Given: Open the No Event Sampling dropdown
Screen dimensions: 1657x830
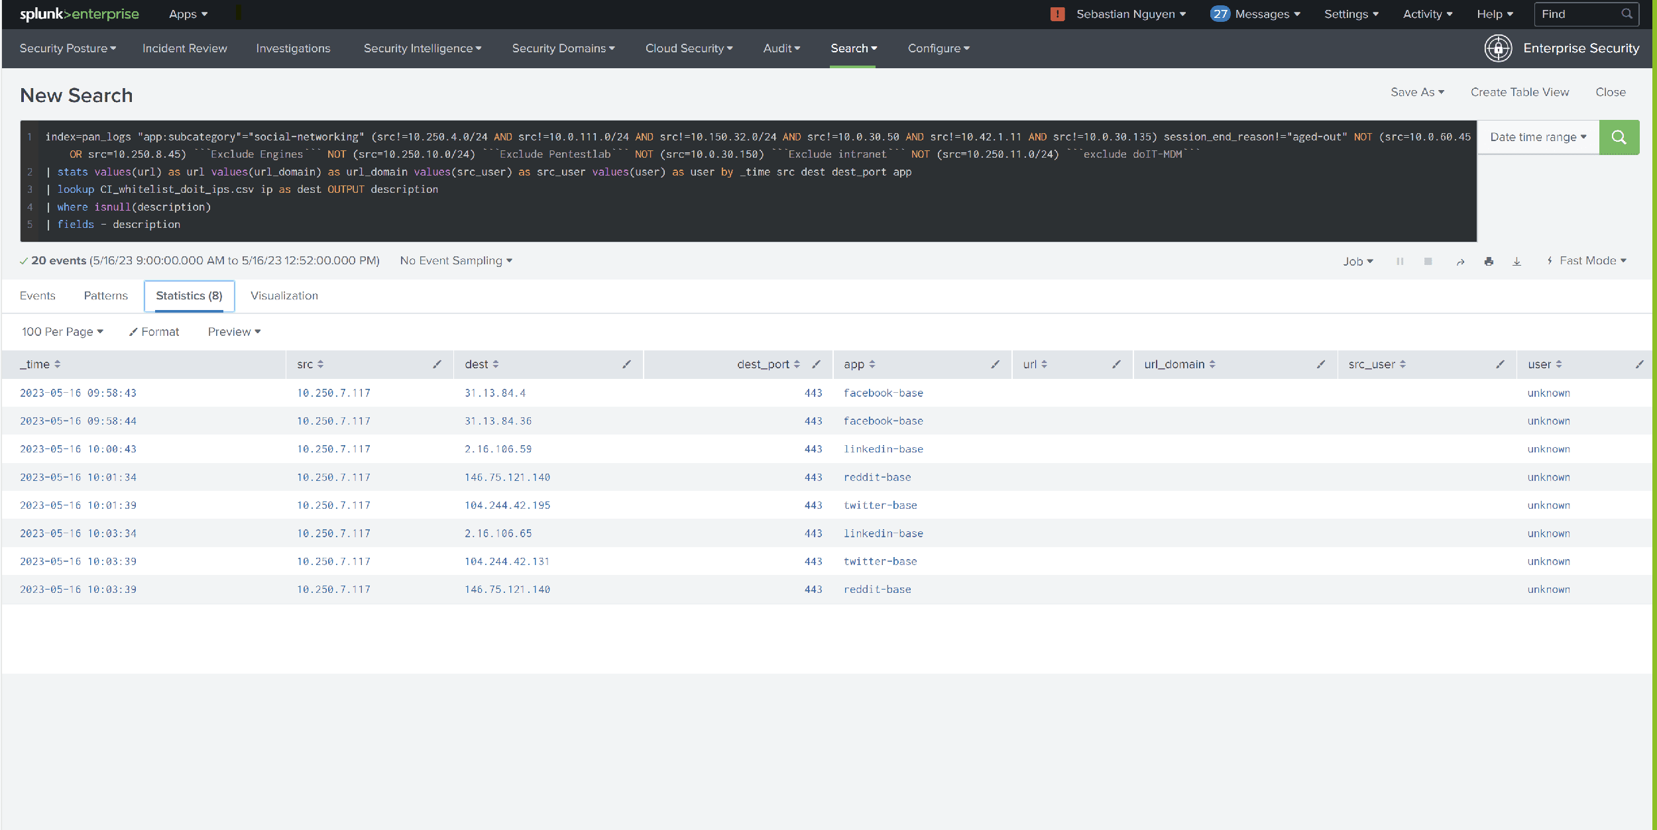Looking at the screenshot, I should pos(456,261).
